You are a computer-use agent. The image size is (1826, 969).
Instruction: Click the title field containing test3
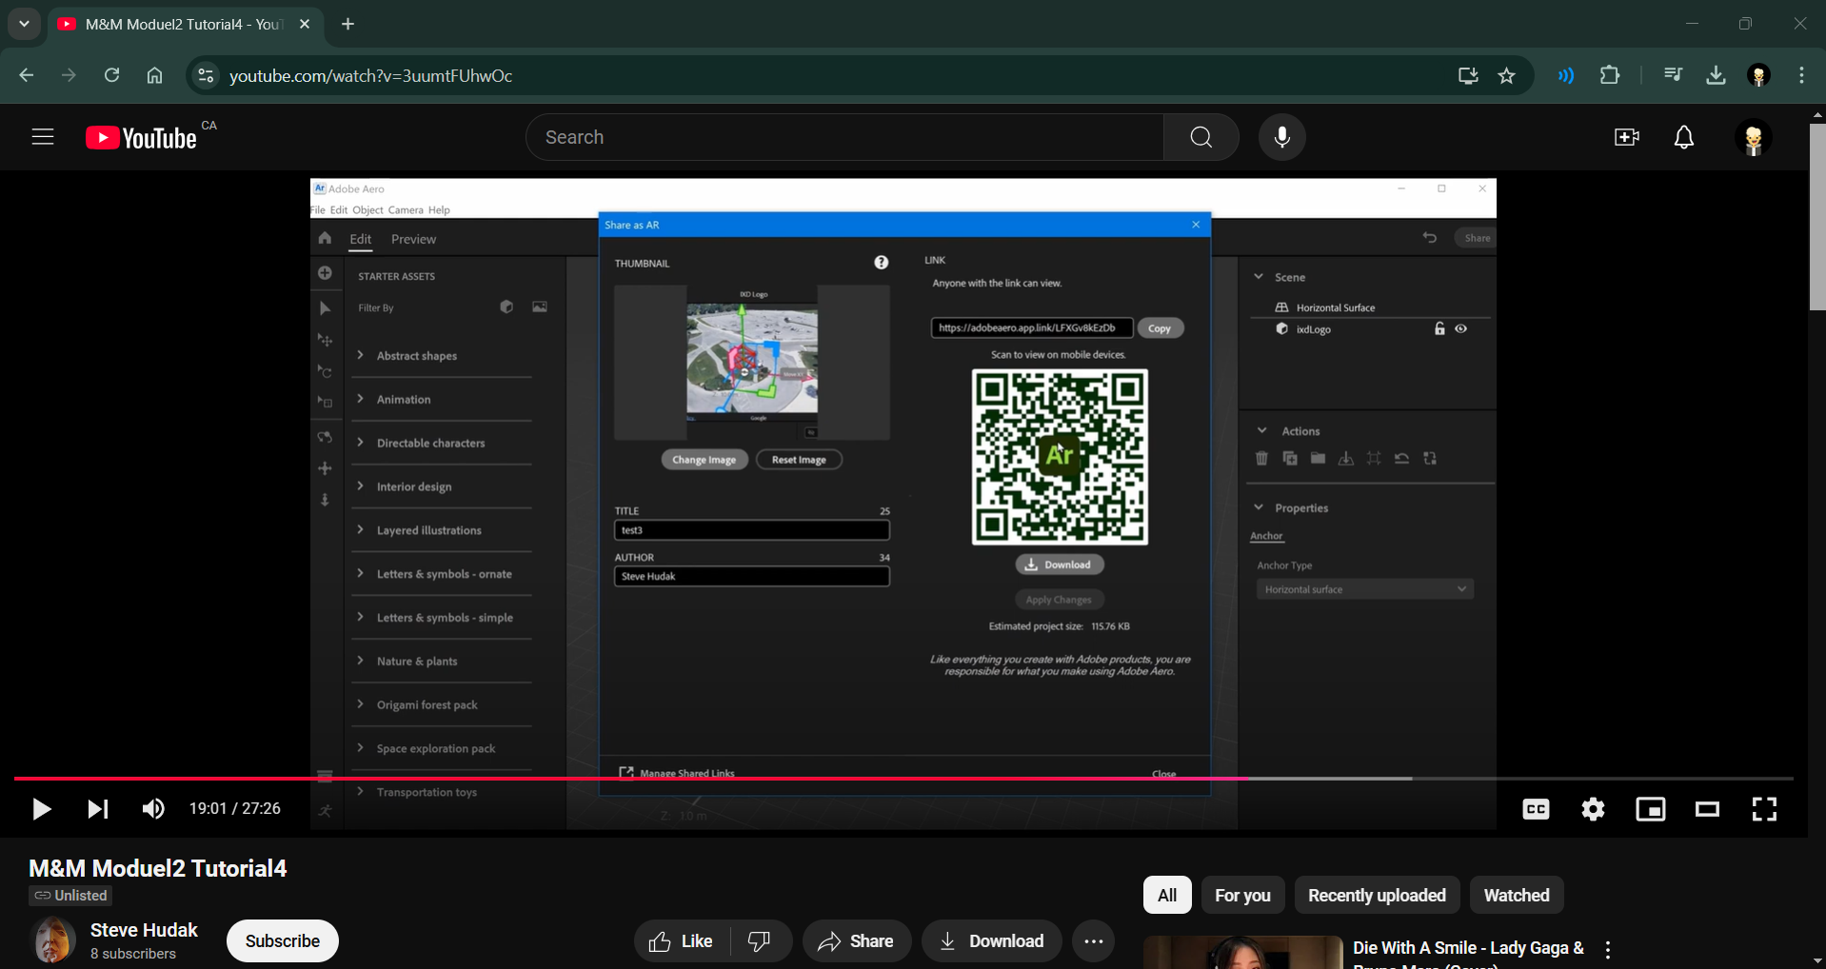[751, 530]
